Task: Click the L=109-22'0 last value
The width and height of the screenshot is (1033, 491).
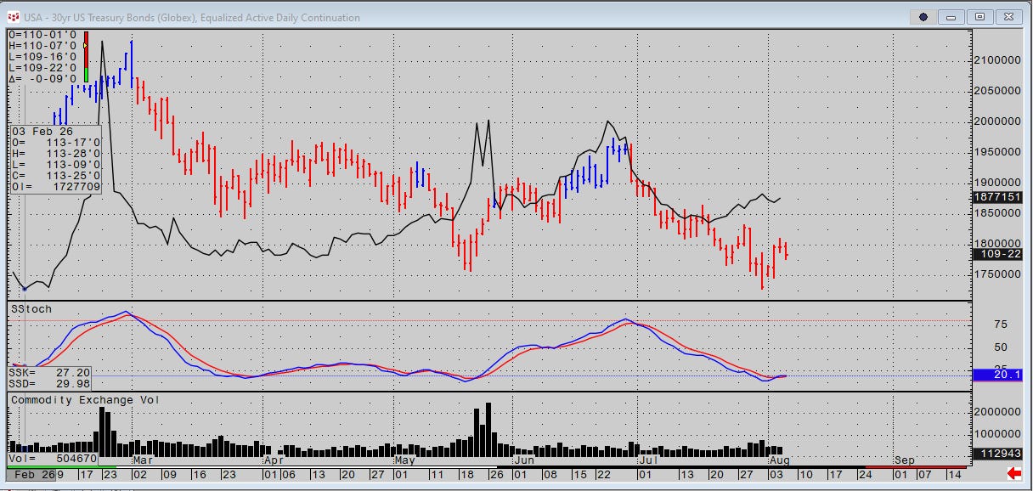Action: (x=42, y=68)
